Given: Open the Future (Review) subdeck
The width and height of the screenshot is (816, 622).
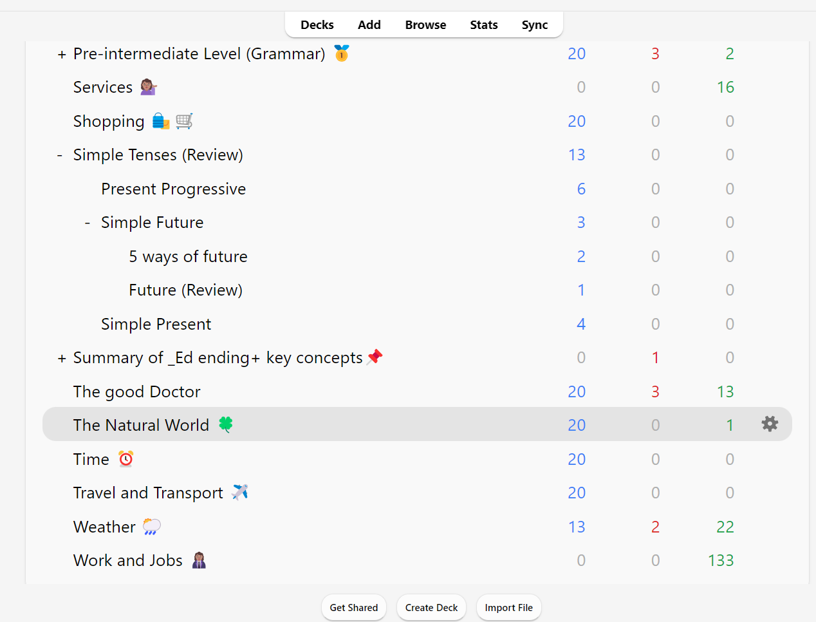Looking at the screenshot, I should point(185,290).
